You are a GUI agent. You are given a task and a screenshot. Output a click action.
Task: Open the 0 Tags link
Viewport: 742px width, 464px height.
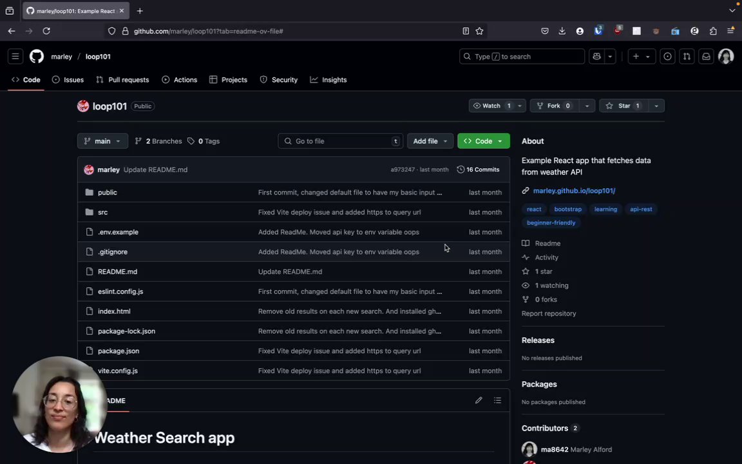[204, 141]
